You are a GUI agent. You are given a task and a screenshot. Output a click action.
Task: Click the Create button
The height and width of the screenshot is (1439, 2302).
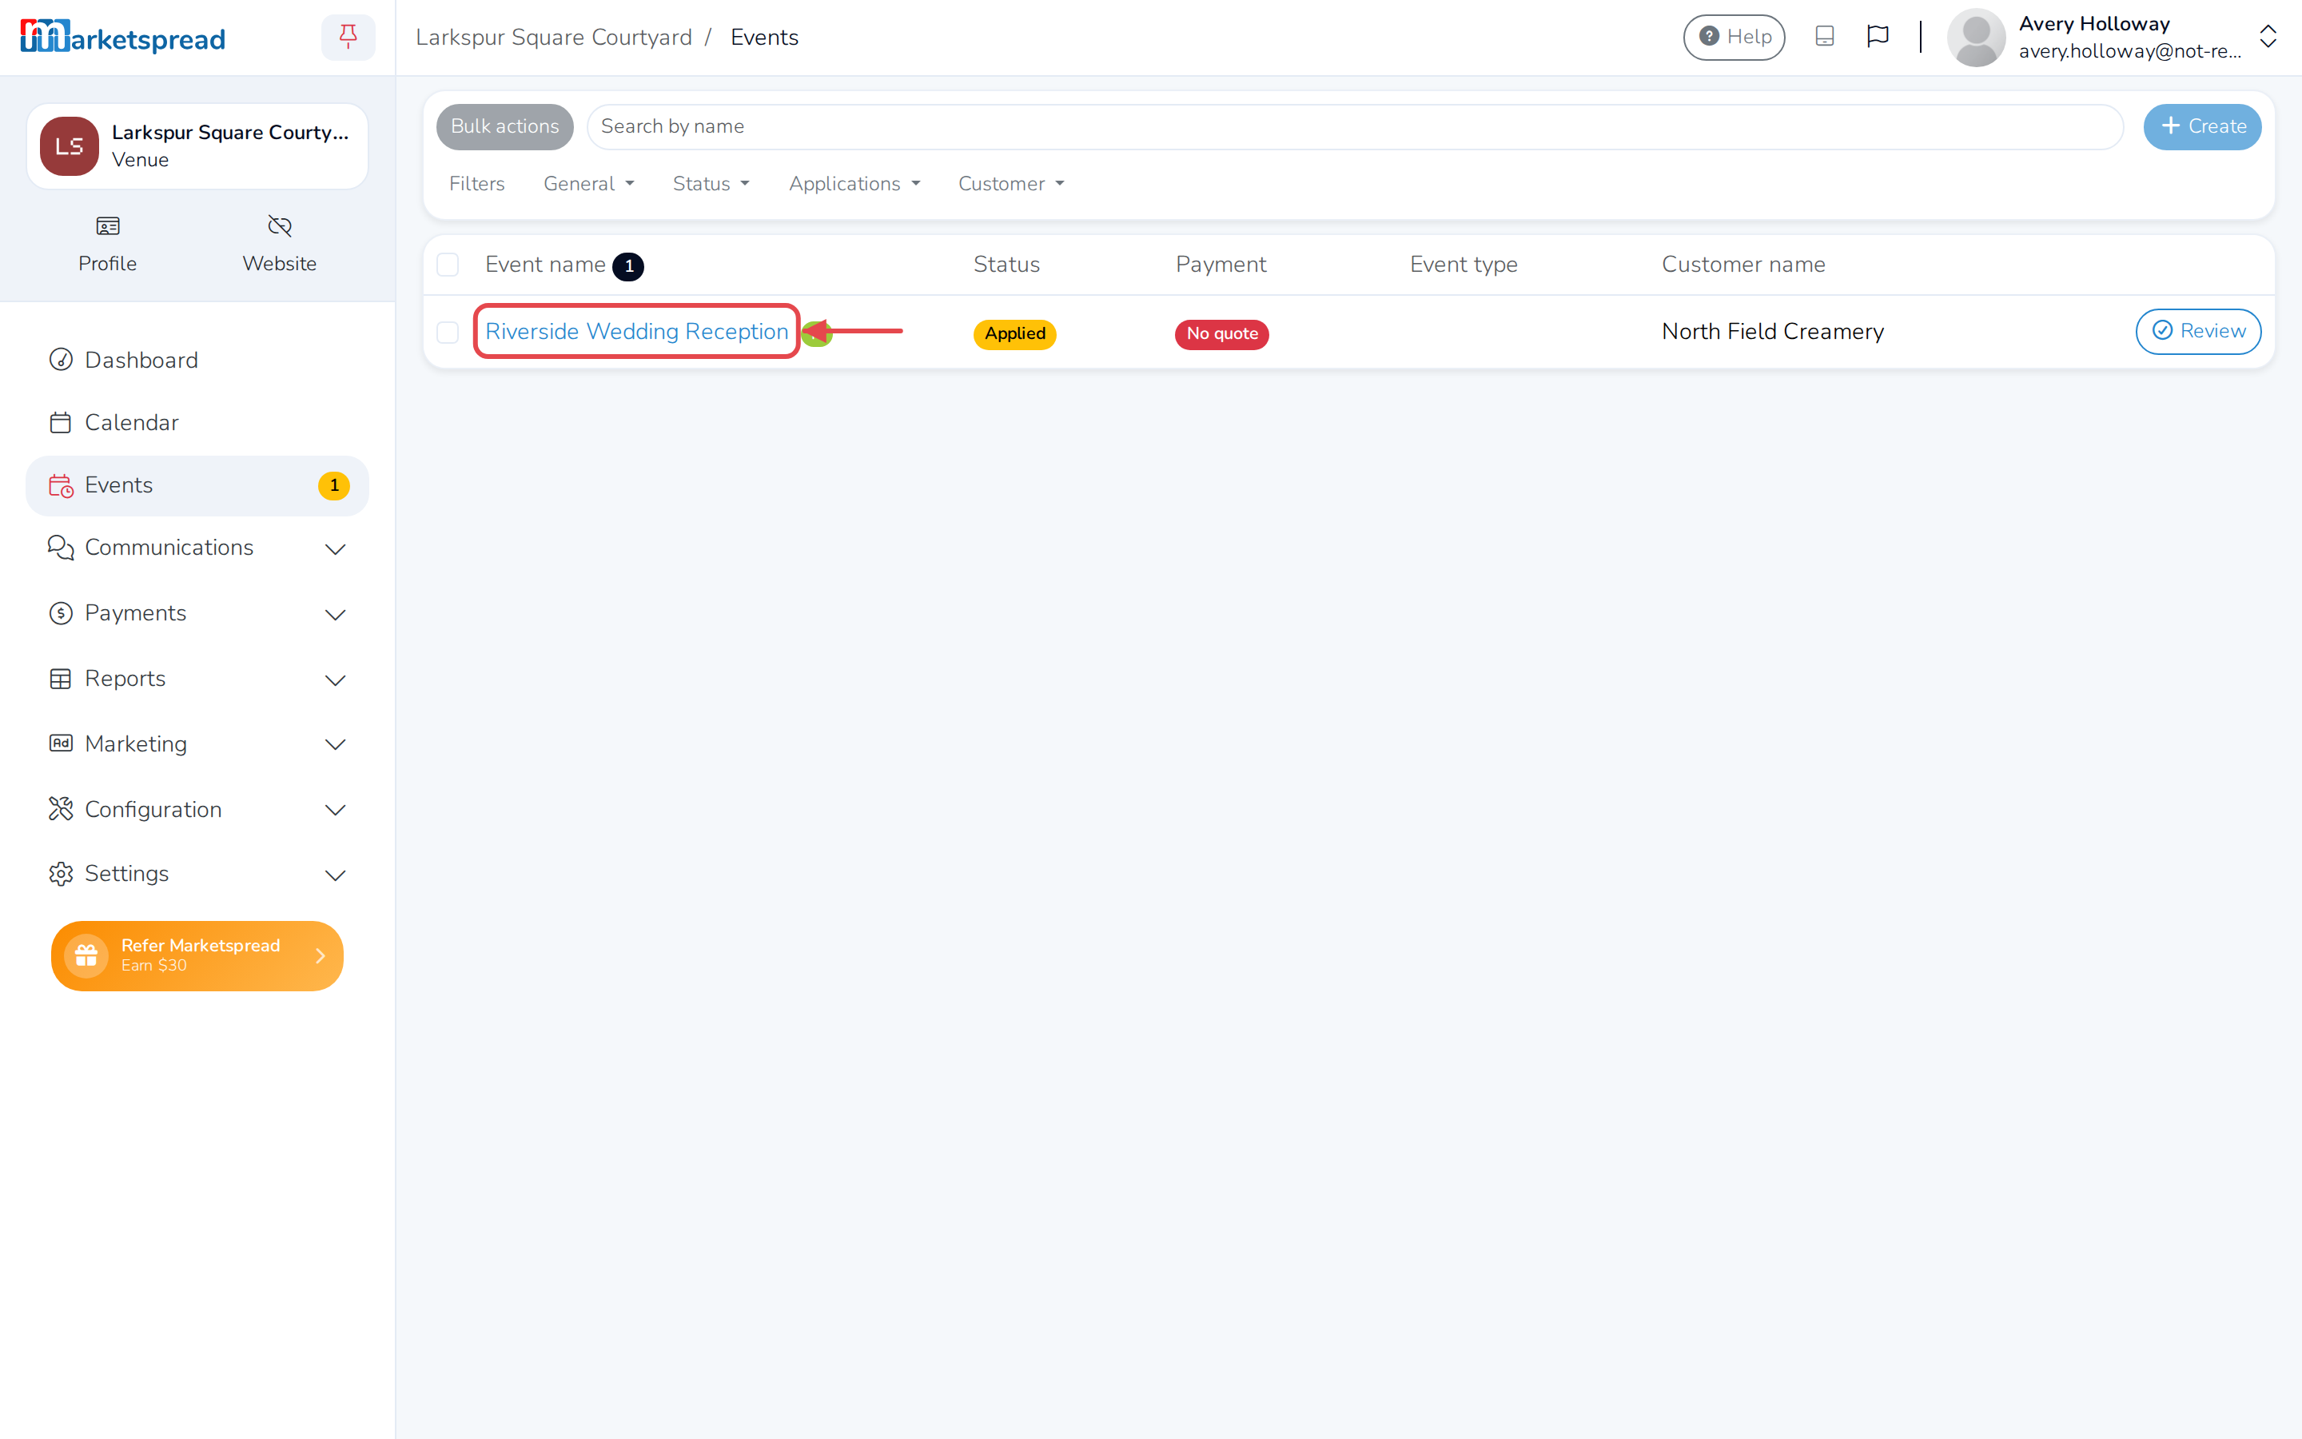[x=2202, y=126]
